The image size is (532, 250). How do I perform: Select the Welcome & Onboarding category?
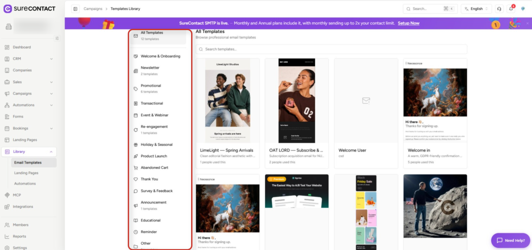click(x=160, y=56)
